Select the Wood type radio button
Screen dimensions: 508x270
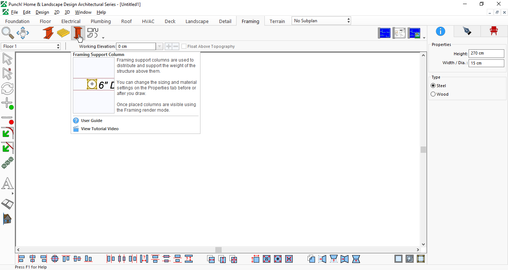tap(433, 94)
